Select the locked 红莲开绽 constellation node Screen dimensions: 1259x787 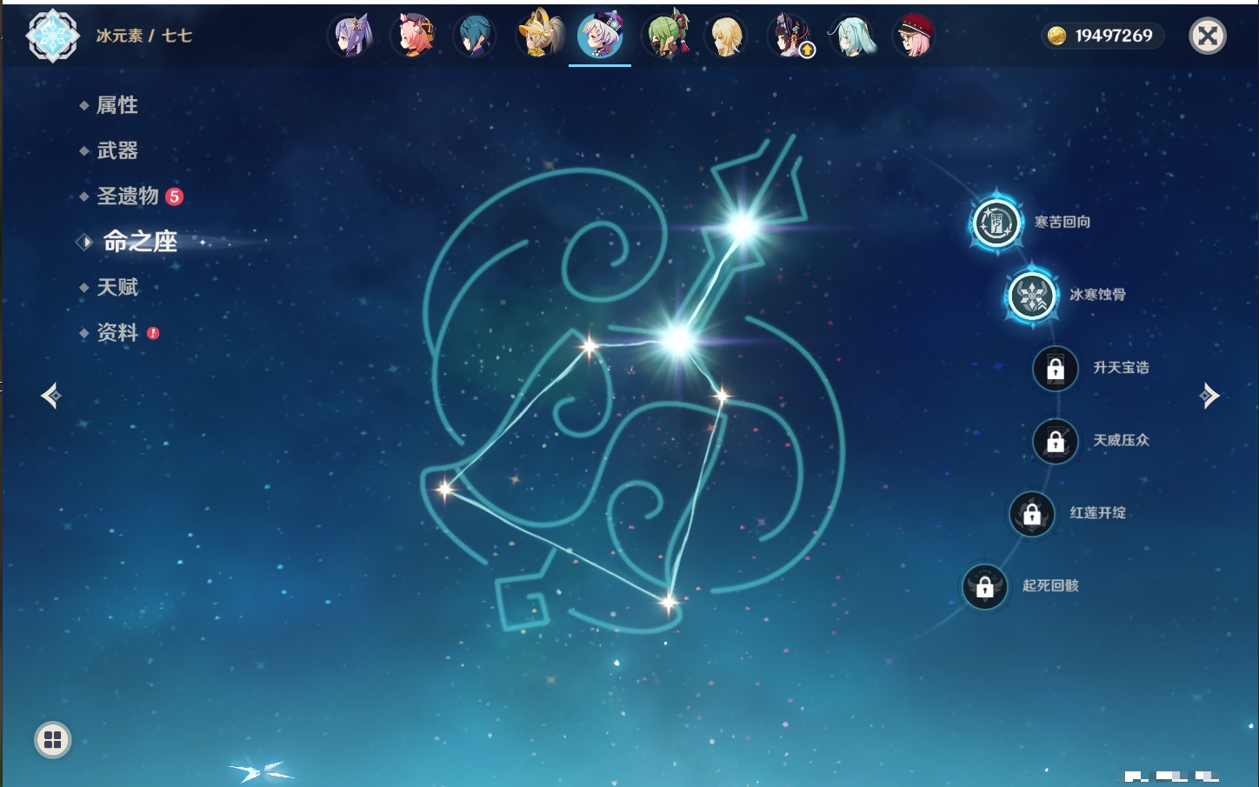coord(1032,514)
